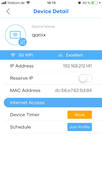Image resolution: width=102 pixels, height=182 pixels.
Task: Tap the 5G WiFi label in the blue bar
Action: click(x=26, y=55)
